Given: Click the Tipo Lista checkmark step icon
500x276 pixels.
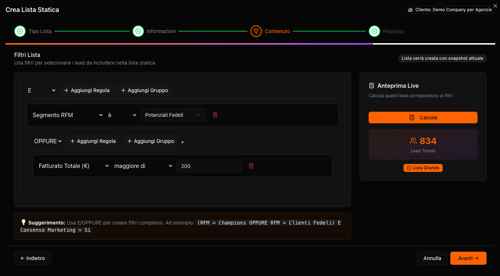Looking at the screenshot, I should [x=20, y=31].
